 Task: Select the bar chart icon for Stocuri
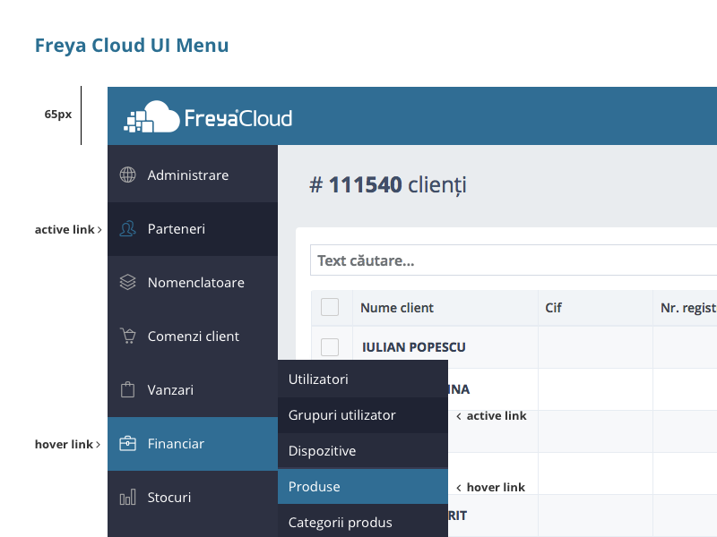pos(126,497)
